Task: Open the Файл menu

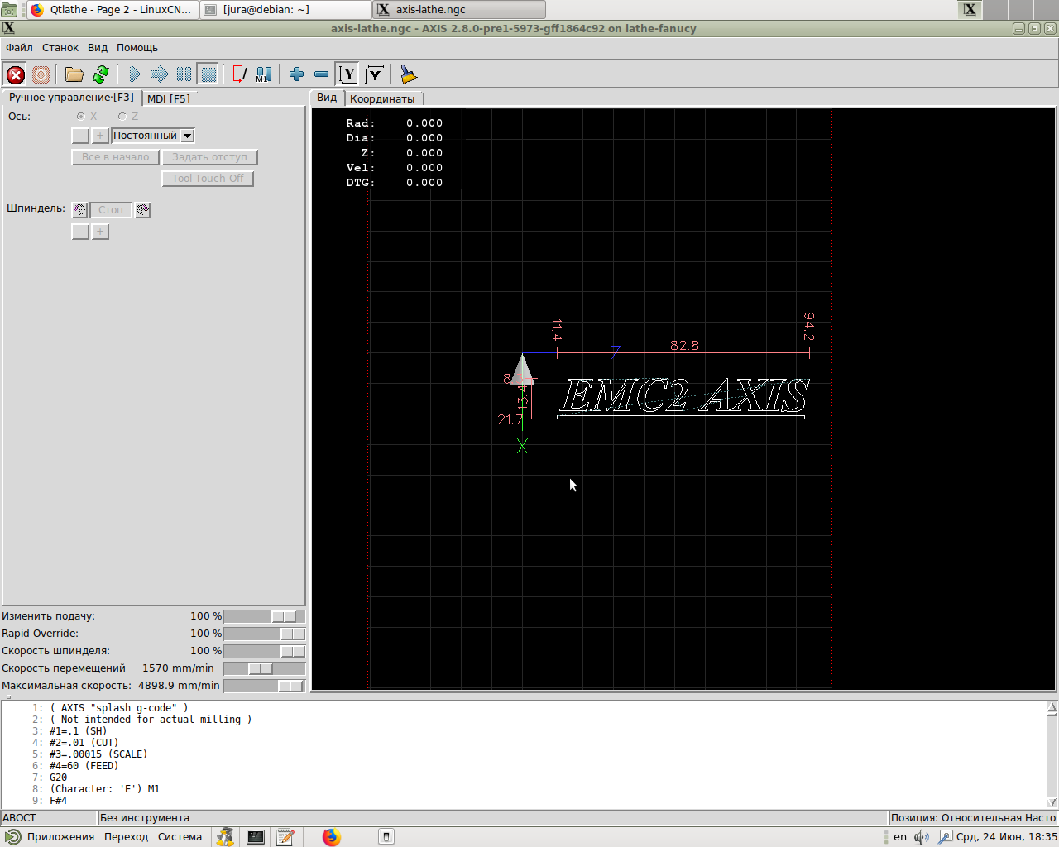Action: (x=19, y=48)
